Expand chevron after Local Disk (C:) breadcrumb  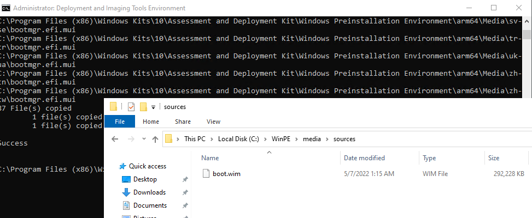coord(265,139)
